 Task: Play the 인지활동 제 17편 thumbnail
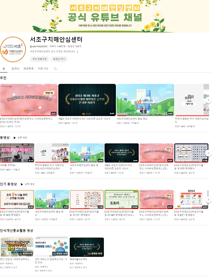coord(191,153)
